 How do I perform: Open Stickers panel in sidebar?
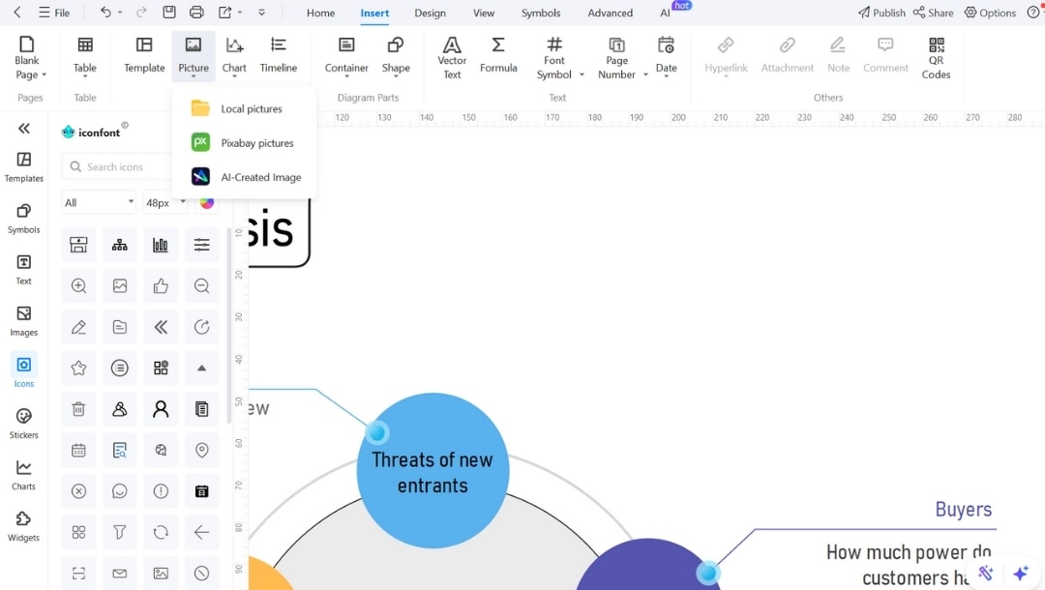click(x=24, y=423)
